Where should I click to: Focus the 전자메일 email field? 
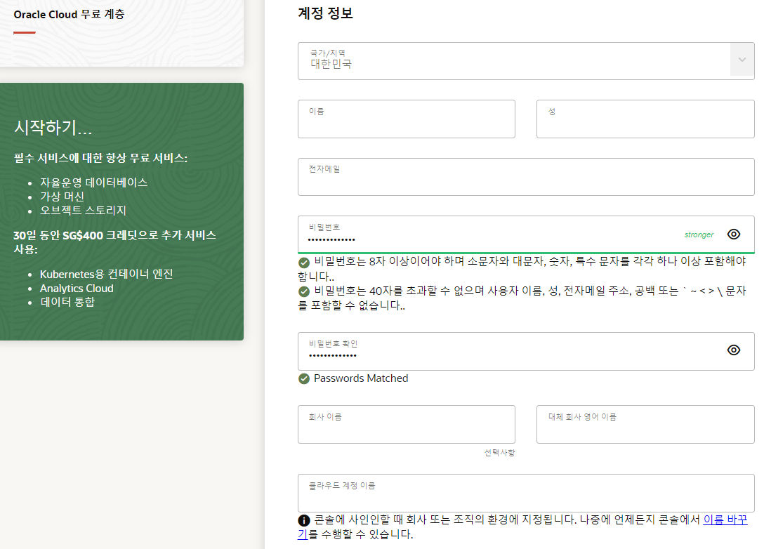(x=526, y=177)
